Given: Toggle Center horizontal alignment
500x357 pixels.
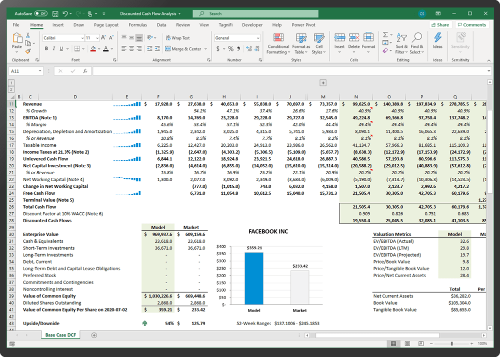Looking at the screenshot, I should coord(131,49).
